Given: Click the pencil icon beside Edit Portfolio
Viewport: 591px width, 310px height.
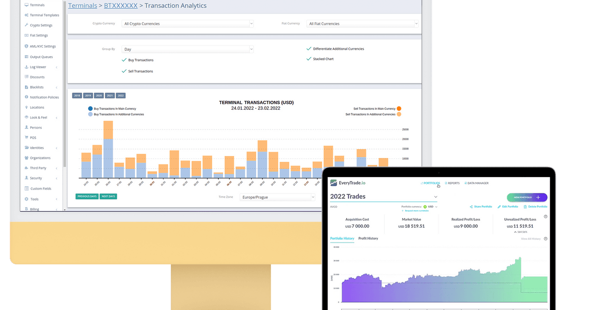Looking at the screenshot, I should pos(499,207).
